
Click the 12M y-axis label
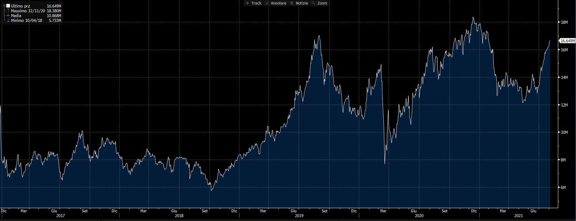point(564,105)
